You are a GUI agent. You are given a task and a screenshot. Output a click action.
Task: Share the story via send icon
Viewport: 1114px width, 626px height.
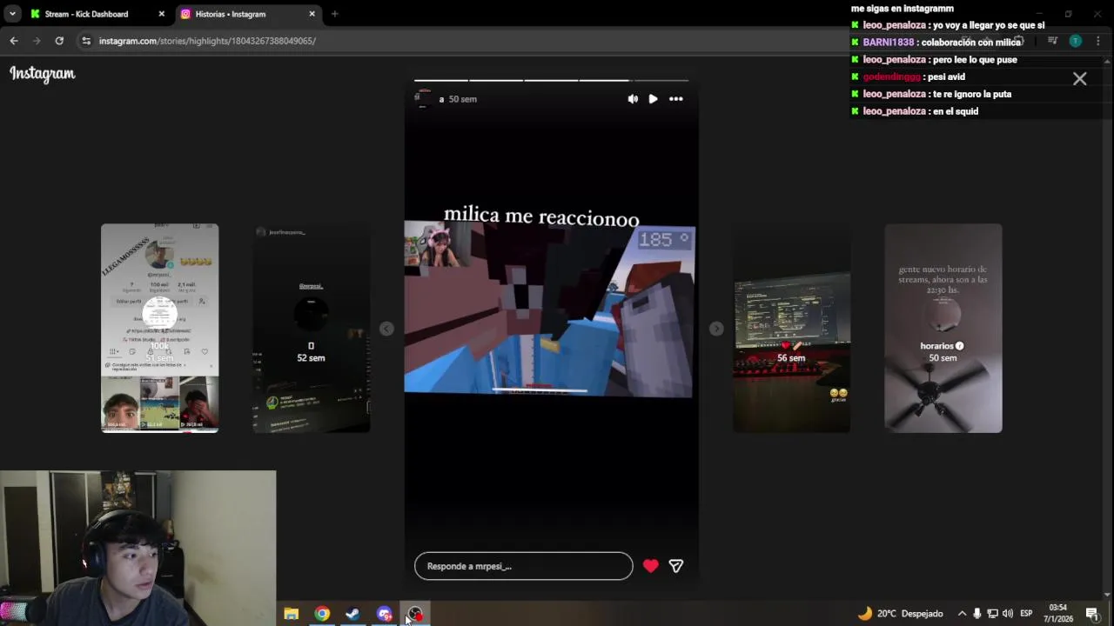tap(676, 566)
